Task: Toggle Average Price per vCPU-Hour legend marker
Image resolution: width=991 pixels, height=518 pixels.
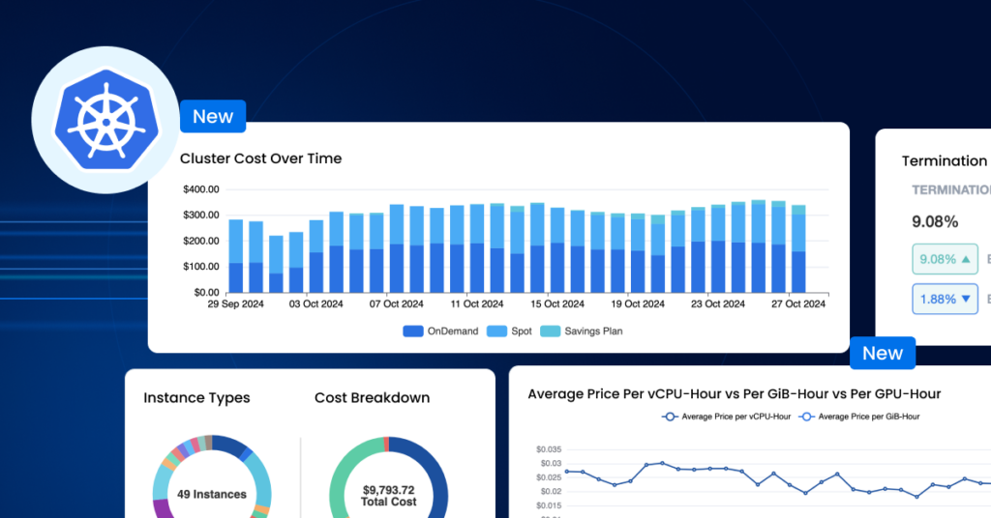Action: (670, 417)
